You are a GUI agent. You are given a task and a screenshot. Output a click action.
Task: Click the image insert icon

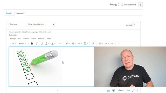click(x=73, y=43)
